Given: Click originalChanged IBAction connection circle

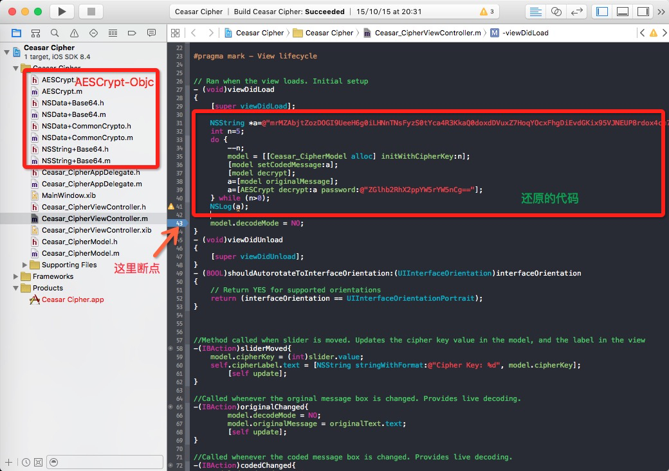Looking at the screenshot, I should [x=170, y=407].
